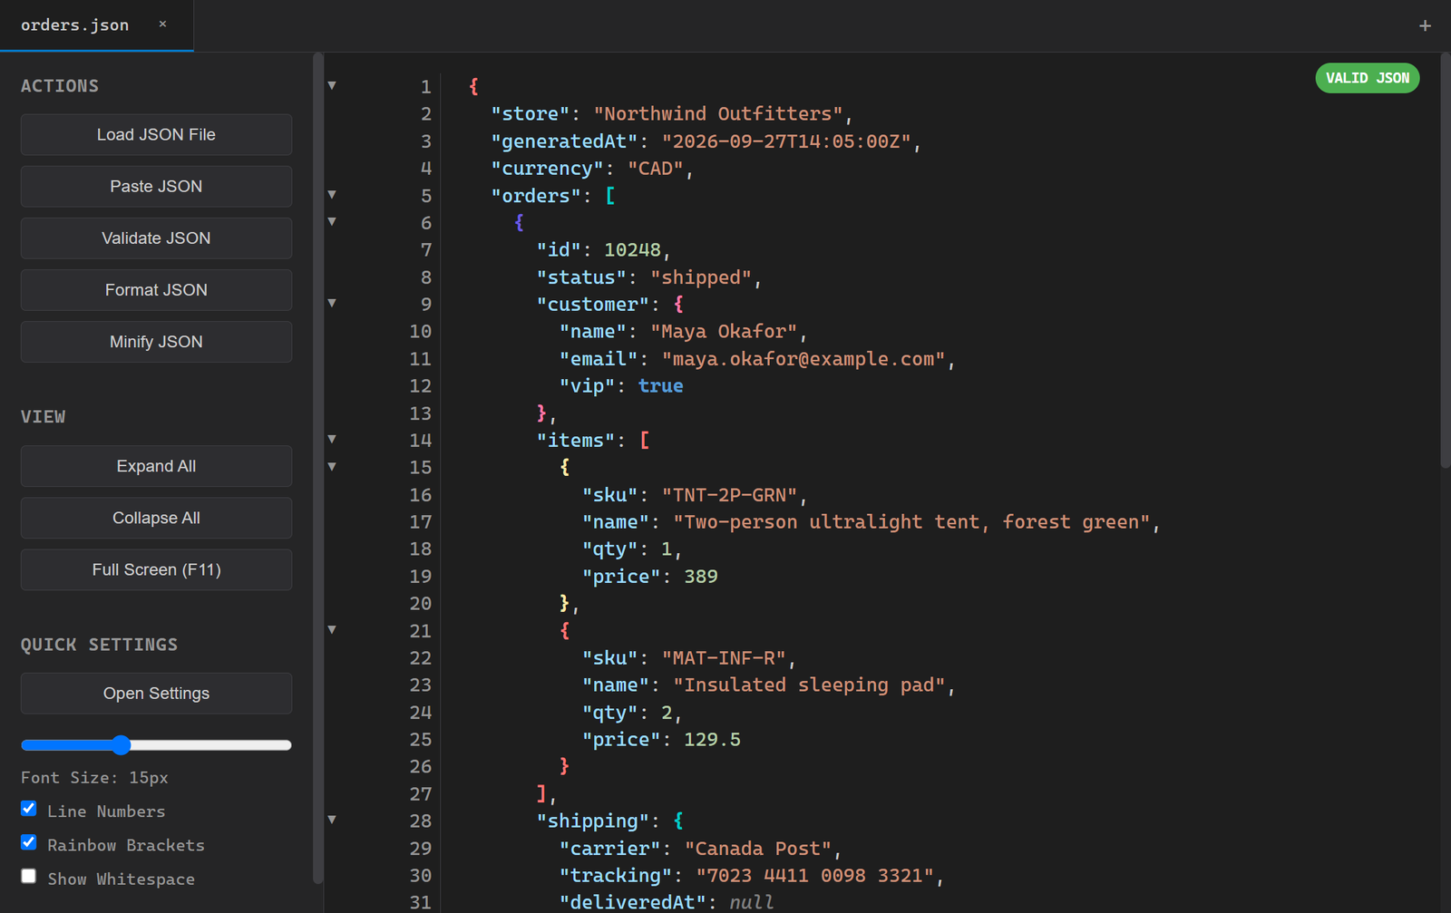Click the "Insulated sleeping pad" string

(x=809, y=685)
